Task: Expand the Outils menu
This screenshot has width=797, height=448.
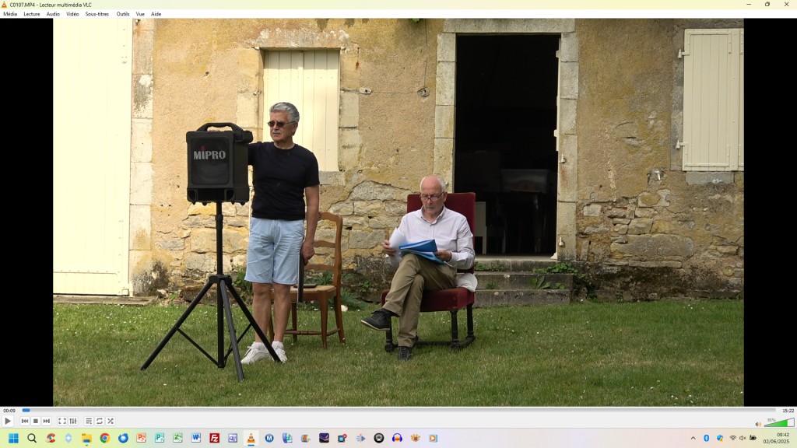Action: (x=123, y=14)
